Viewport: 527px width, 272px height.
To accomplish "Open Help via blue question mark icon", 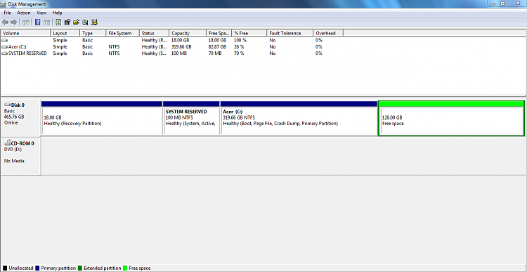I will [x=38, y=22].
